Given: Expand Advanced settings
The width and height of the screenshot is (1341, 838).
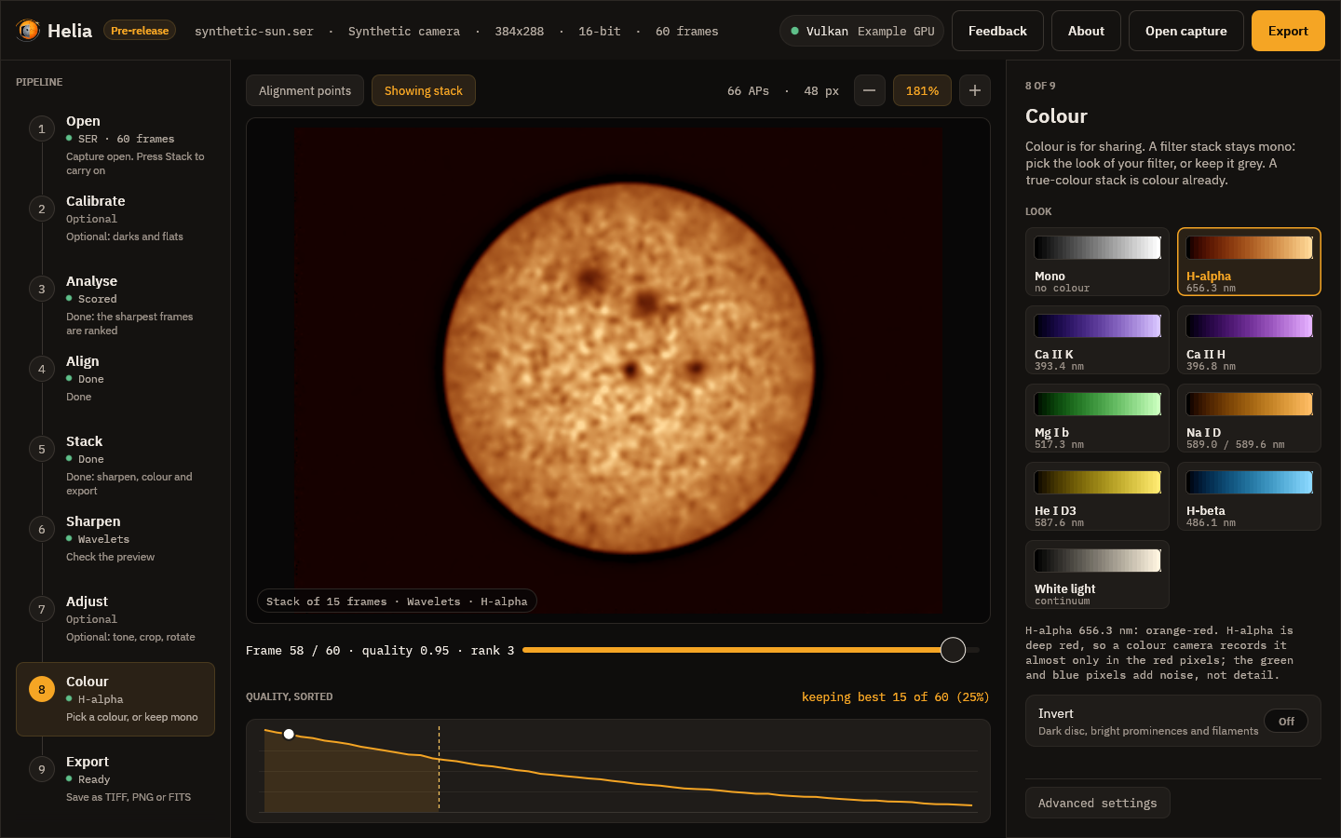Looking at the screenshot, I should point(1098,803).
